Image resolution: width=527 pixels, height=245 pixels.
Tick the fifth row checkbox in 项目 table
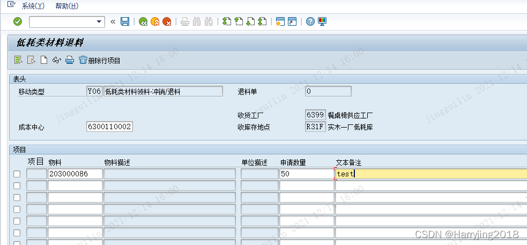click(x=17, y=221)
